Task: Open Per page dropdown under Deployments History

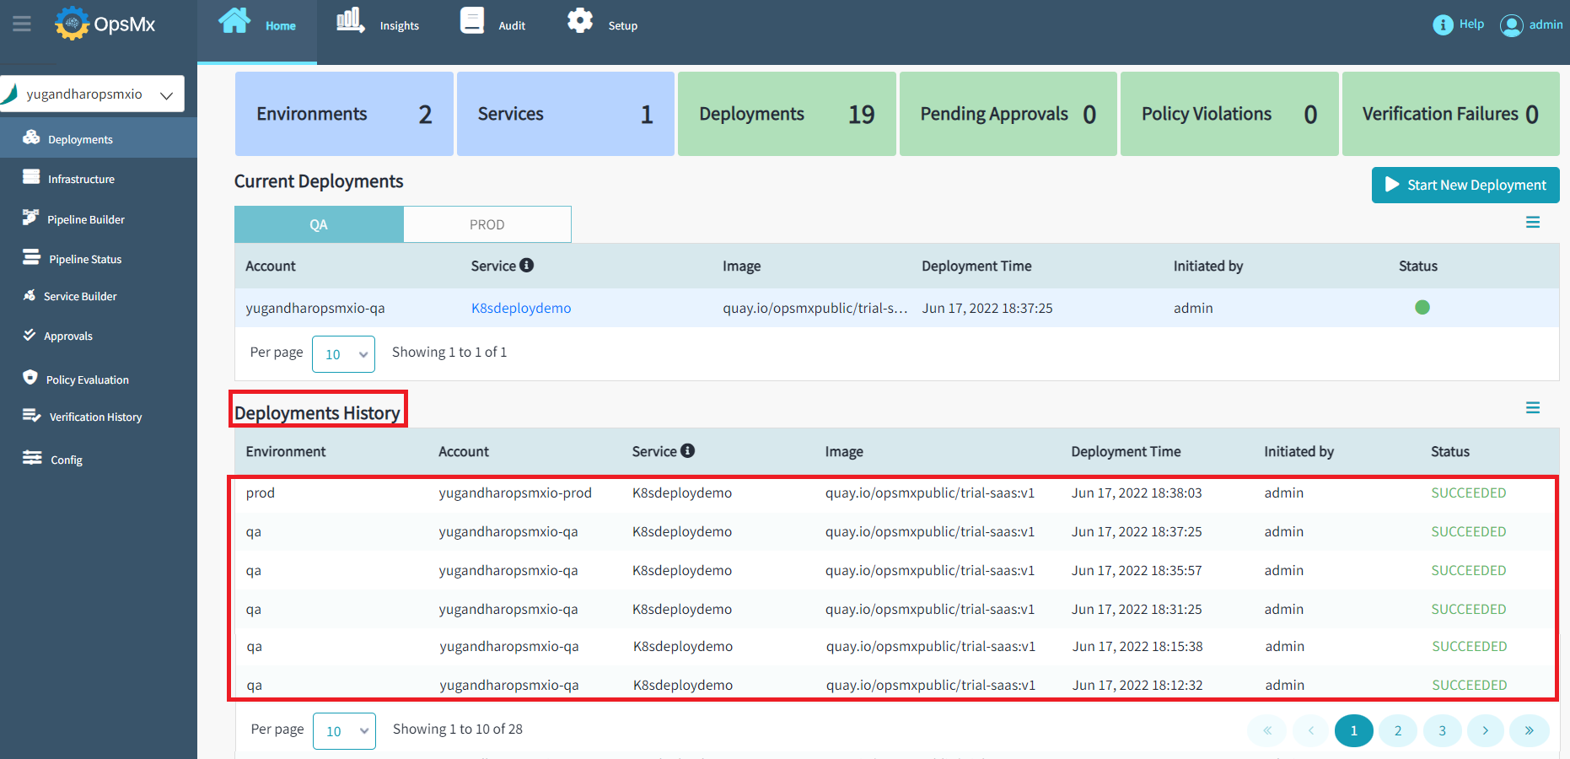Action: (344, 731)
